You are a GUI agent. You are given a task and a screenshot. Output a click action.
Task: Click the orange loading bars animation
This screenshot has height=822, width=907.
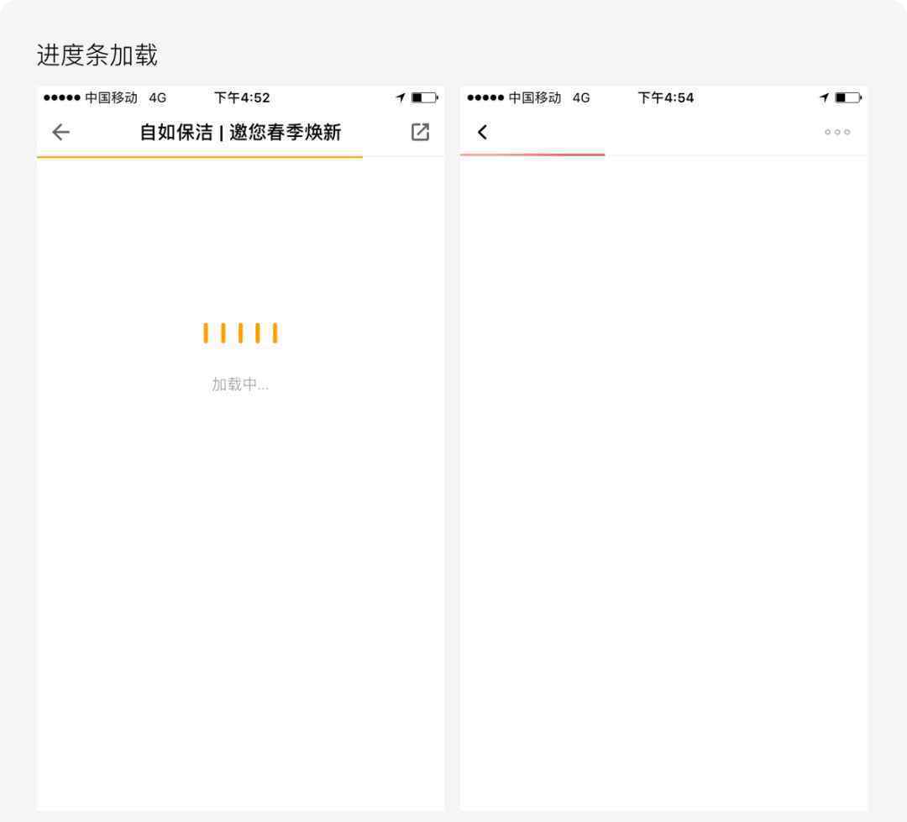click(240, 333)
